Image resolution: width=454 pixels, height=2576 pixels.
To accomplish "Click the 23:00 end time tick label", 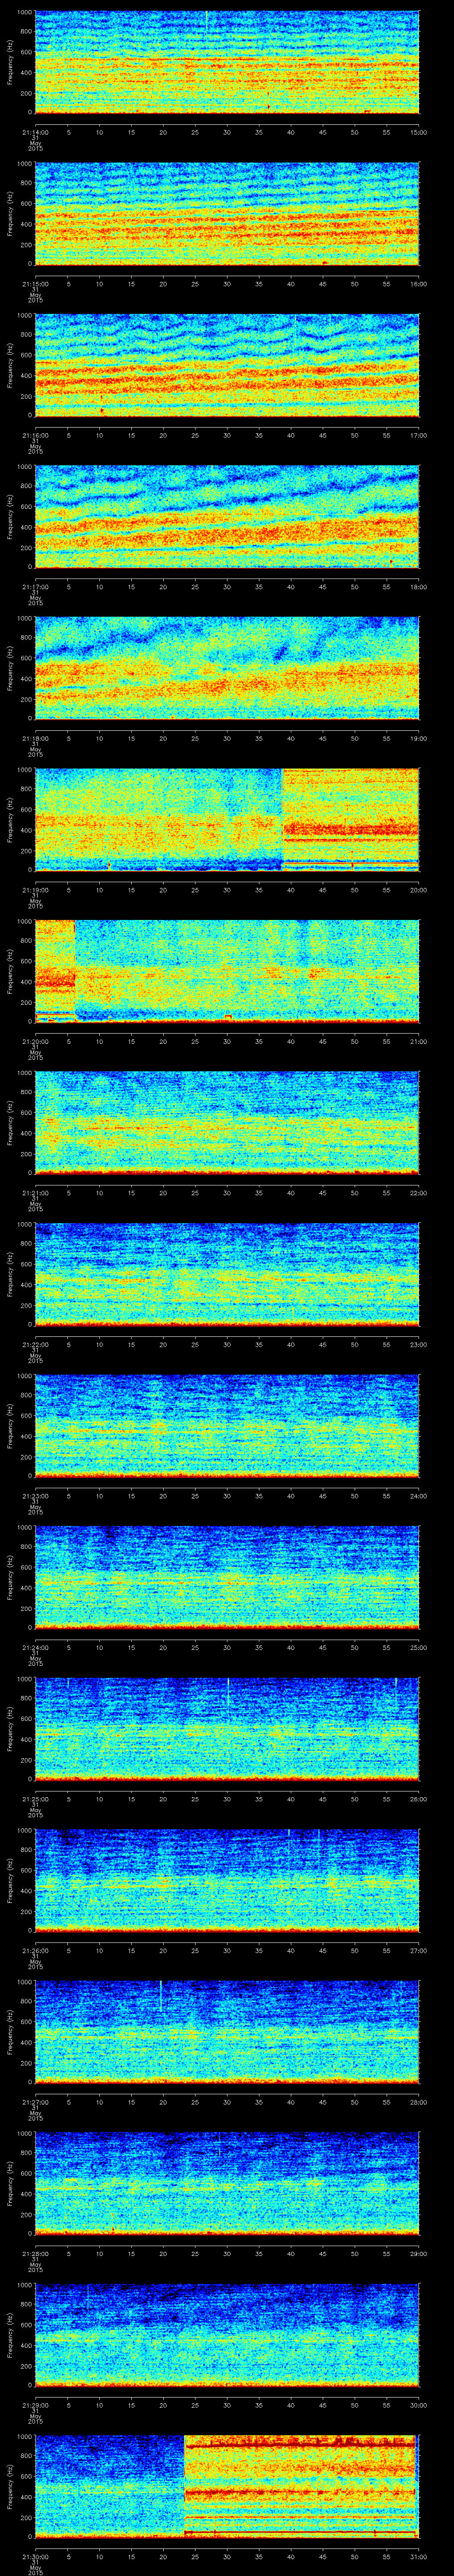I will click(419, 1345).
